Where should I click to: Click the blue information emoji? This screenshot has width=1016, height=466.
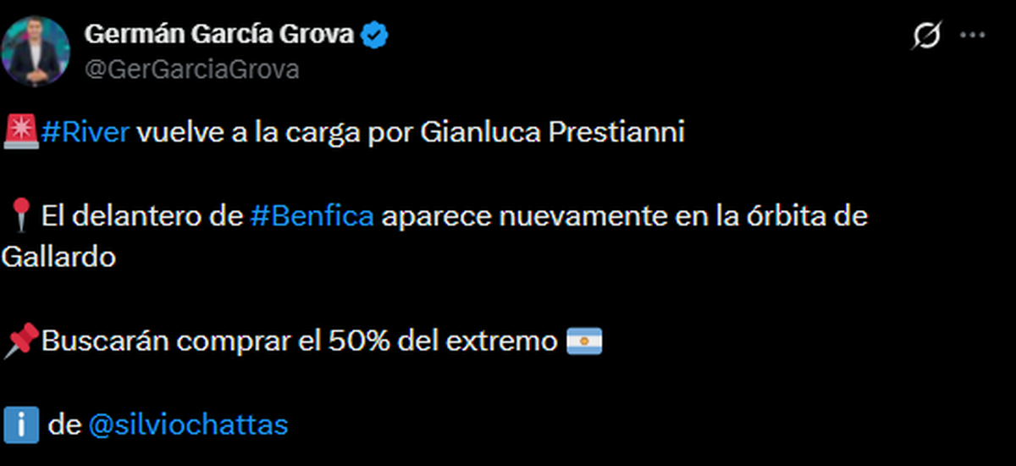pyautogui.click(x=20, y=424)
